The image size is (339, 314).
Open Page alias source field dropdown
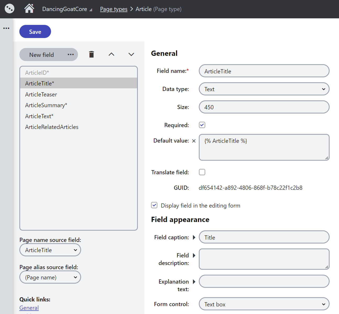pyautogui.click(x=50, y=277)
